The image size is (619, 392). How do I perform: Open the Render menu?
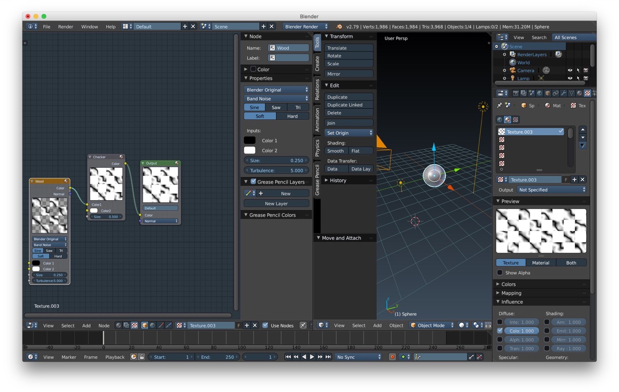pyautogui.click(x=66, y=26)
